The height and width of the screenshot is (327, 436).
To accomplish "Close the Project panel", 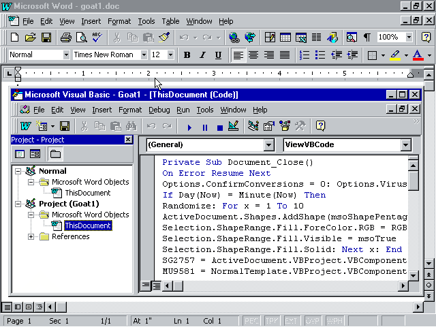I will [128, 140].
